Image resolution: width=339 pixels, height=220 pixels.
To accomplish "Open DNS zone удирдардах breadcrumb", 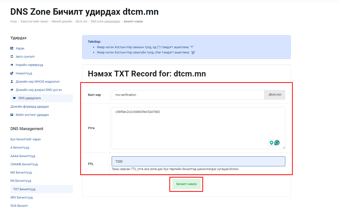I will coord(105,21).
